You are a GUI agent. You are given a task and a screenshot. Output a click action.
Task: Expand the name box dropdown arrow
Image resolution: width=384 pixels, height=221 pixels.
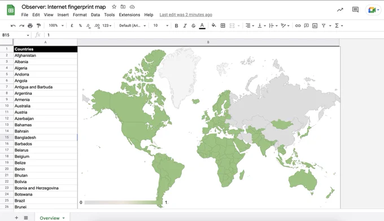click(28, 35)
